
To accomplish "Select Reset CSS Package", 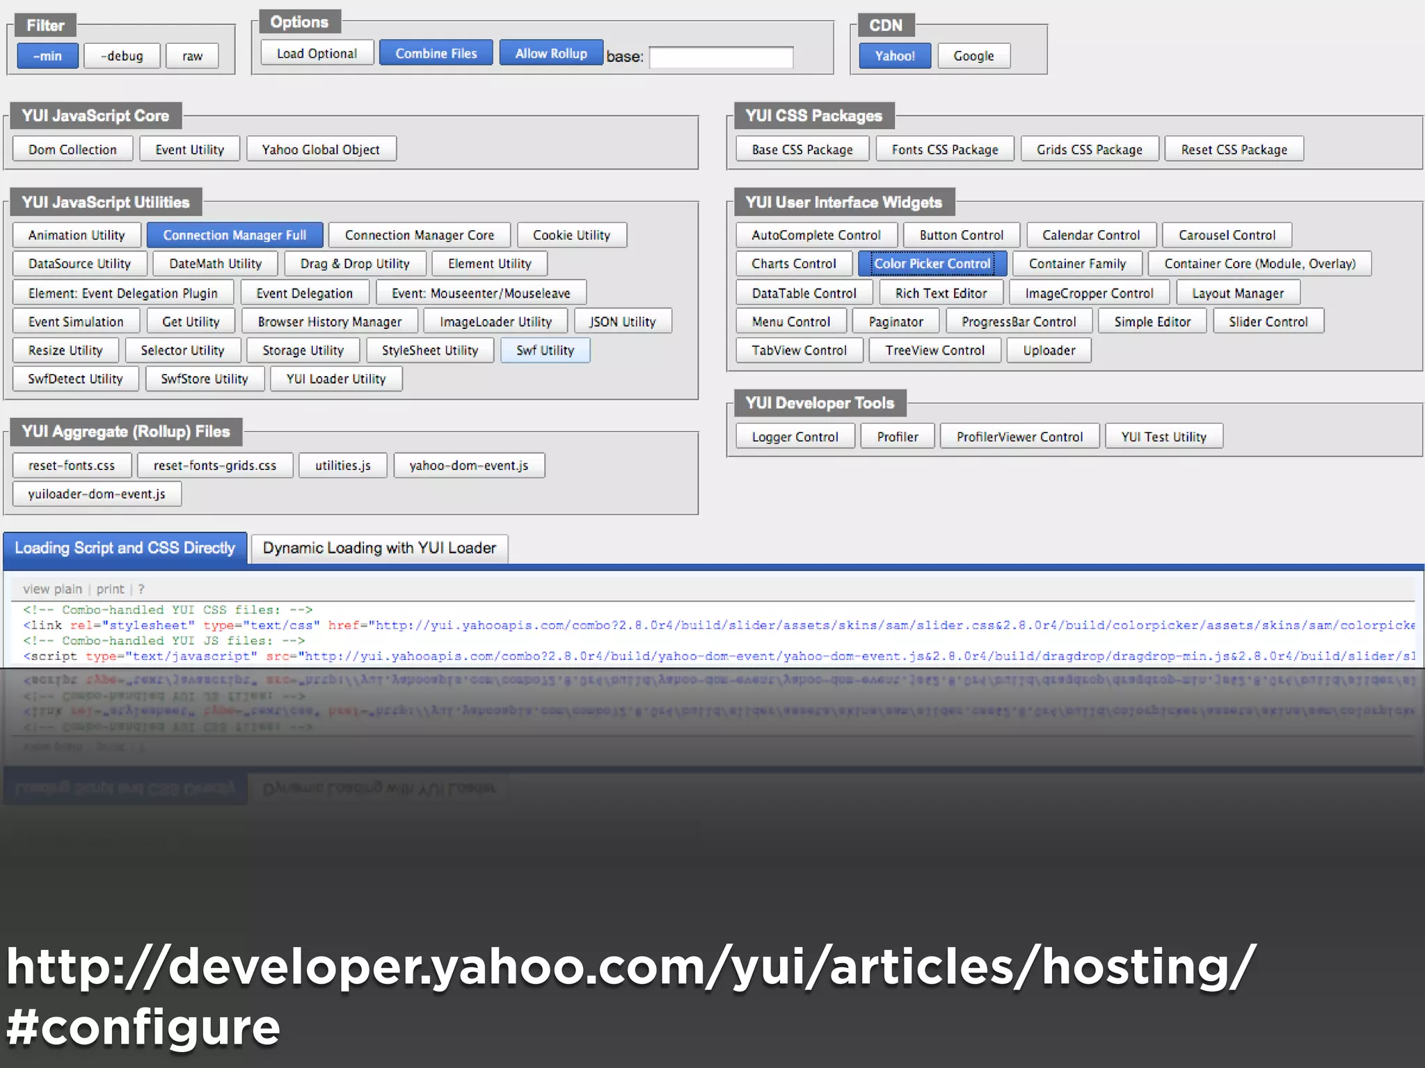I will pos(1234,149).
